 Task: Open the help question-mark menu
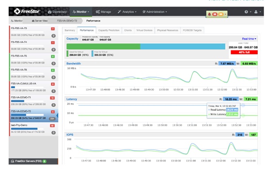click(248, 12)
